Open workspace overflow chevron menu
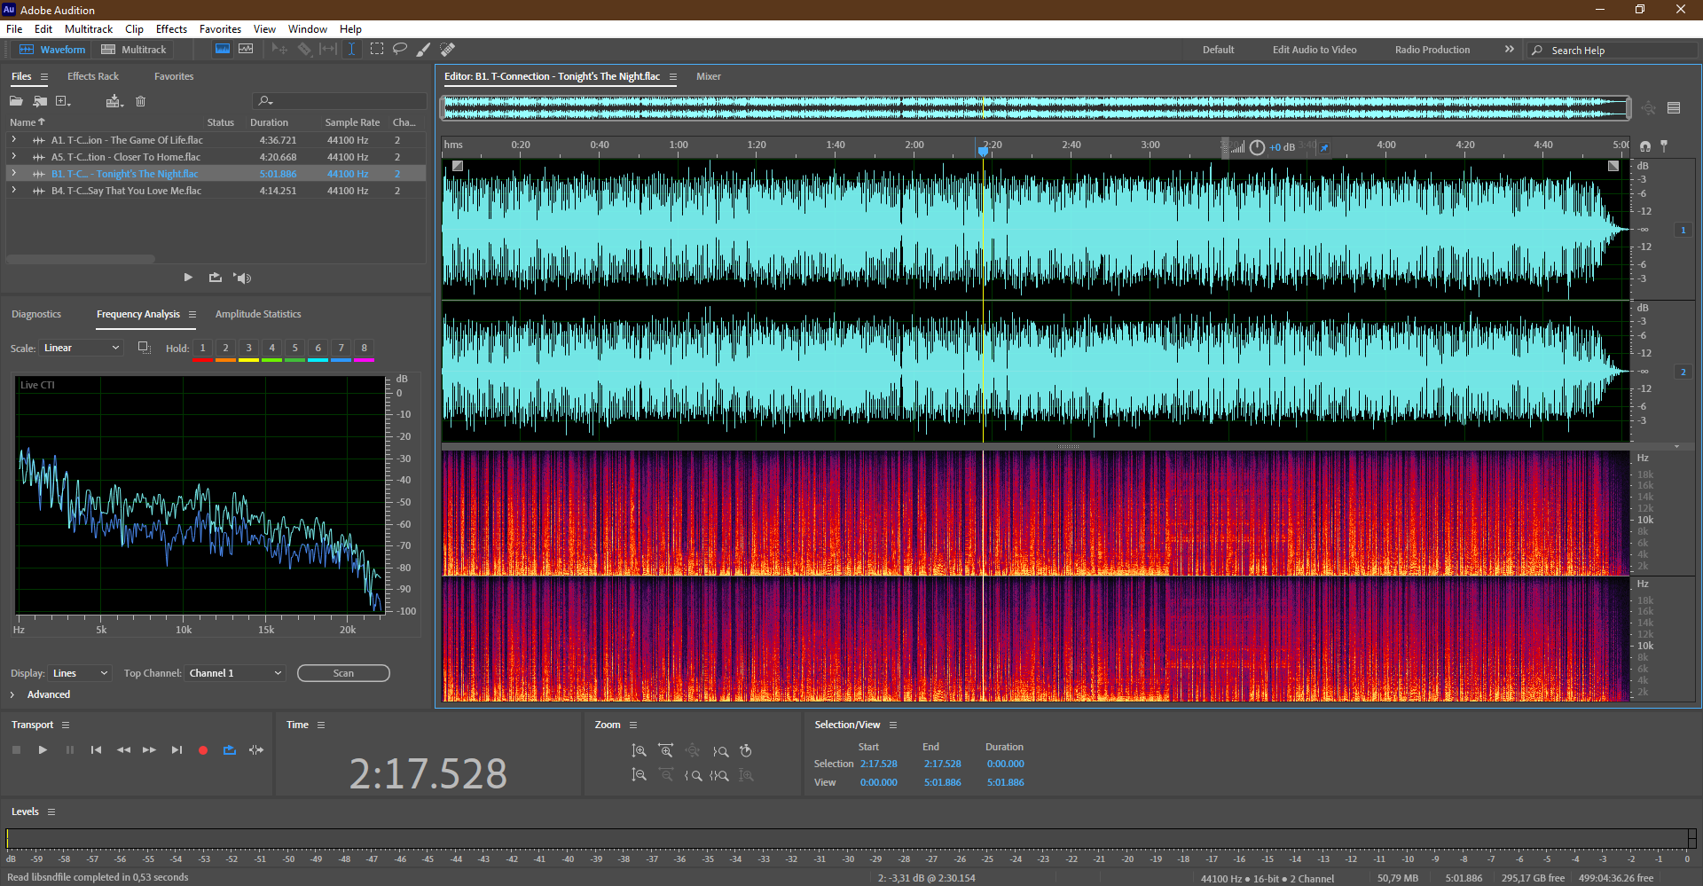This screenshot has height=886, width=1703. (x=1510, y=50)
